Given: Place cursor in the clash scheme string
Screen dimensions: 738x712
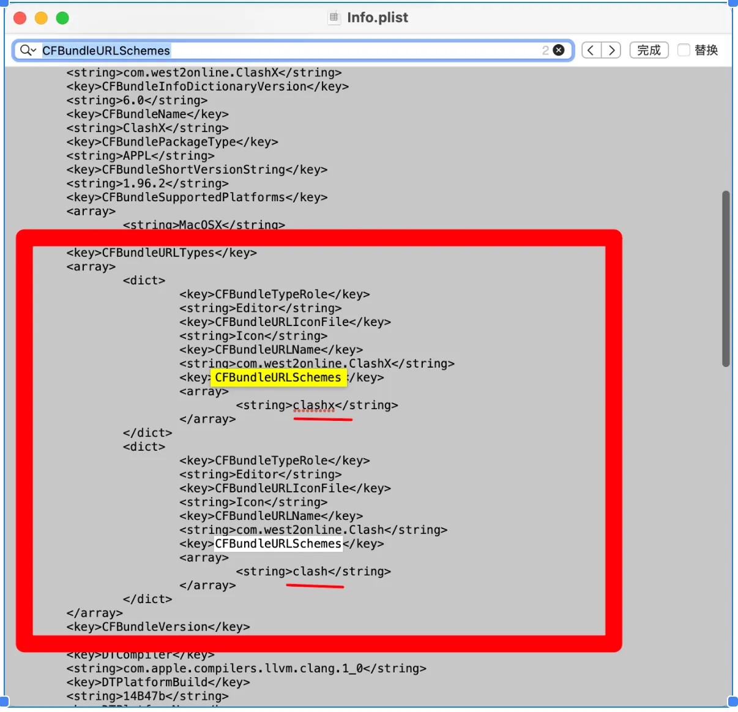Looking at the screenshot, I should click(311, 571).
